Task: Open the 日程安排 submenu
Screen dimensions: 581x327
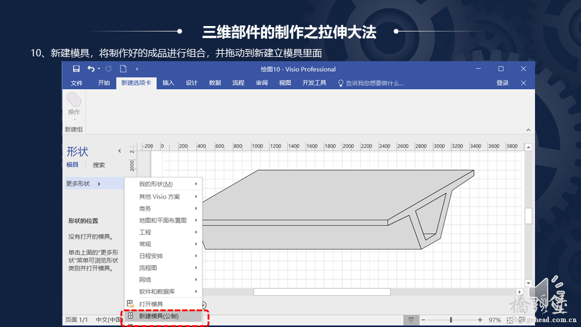Action: tap(163, 256)
